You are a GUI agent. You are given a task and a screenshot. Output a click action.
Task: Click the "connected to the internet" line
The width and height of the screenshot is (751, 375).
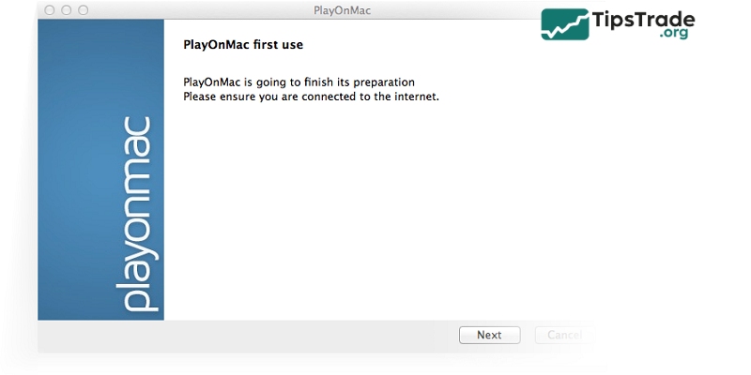311,96
